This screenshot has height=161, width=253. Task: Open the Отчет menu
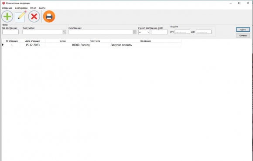coord(33,8)
